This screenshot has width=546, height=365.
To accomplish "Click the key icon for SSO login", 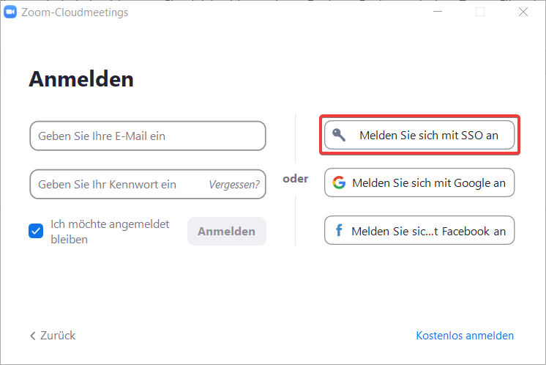I will [339, 135].
